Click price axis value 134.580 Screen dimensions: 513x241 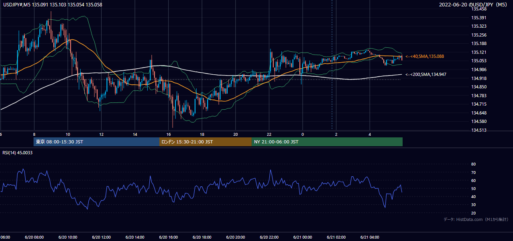coord(479,121)
